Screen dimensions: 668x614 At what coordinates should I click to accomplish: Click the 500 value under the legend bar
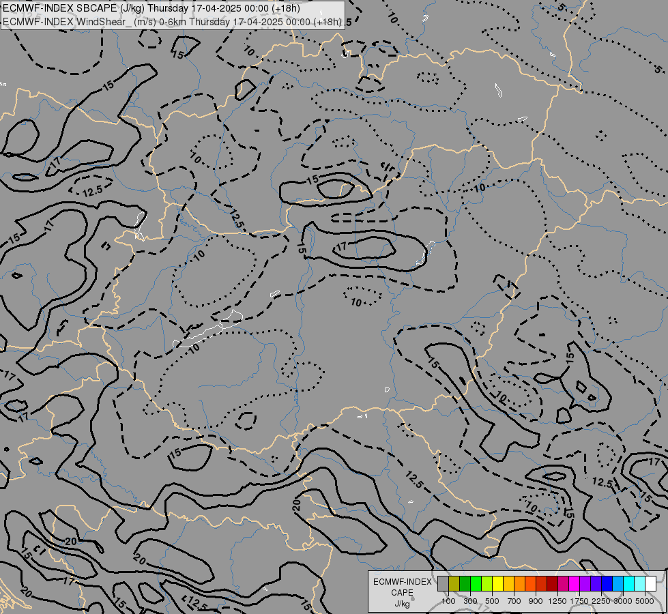click(492, 601)
